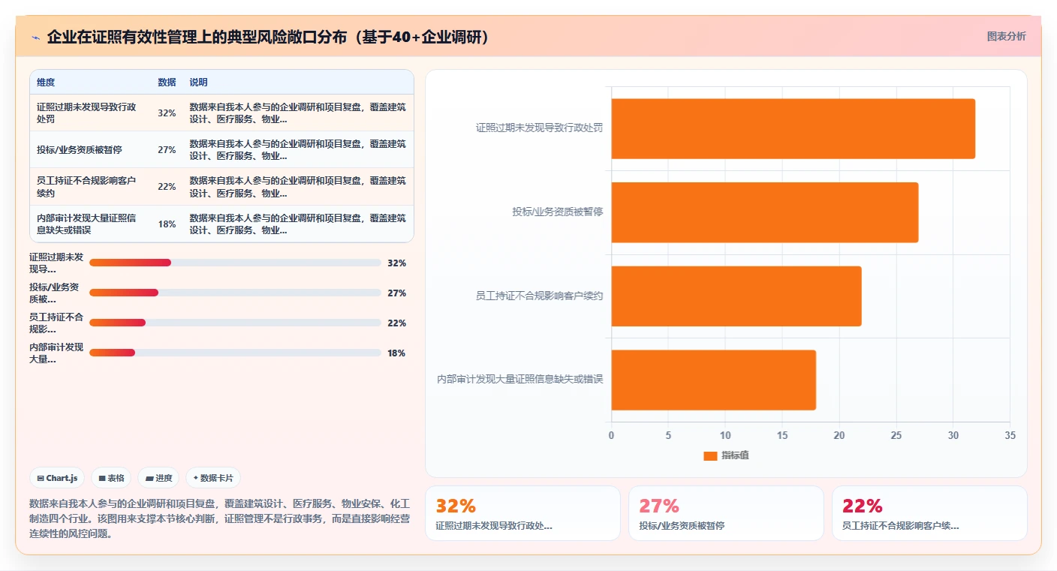
Task: Click the 18% progress bar
Action: click(x=235, y=353)
